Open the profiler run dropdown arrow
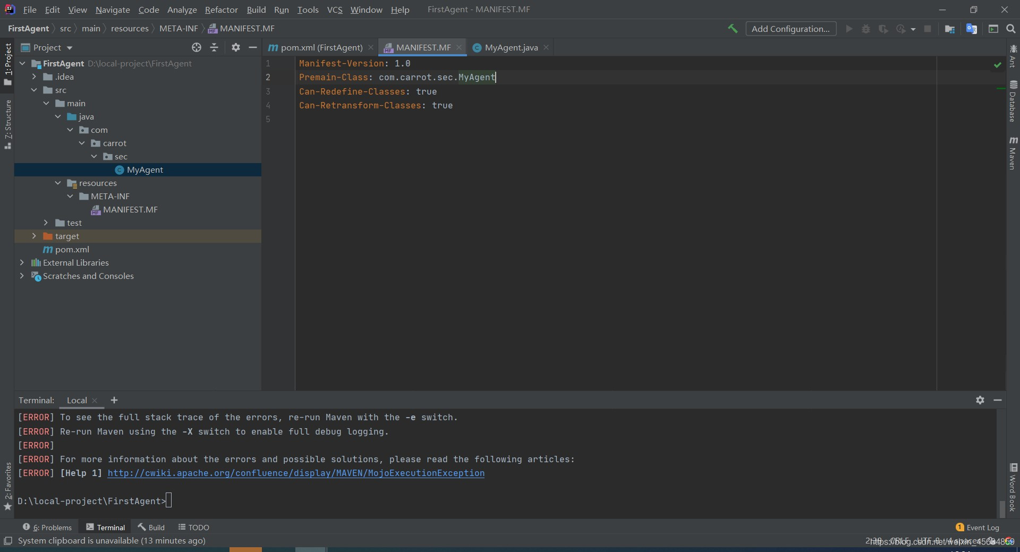This screenshot has height=552, width=1020. click(913, 29)
